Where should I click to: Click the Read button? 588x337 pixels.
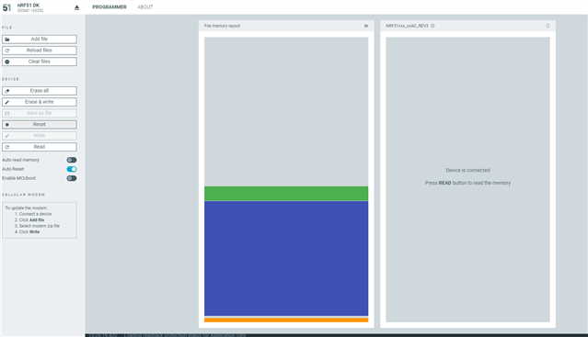point(40,147)
